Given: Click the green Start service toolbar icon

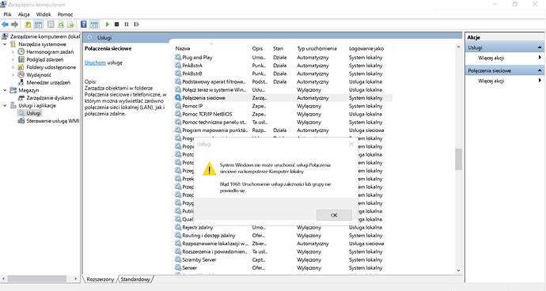Looking at the screenshot, I should point(108,25).
